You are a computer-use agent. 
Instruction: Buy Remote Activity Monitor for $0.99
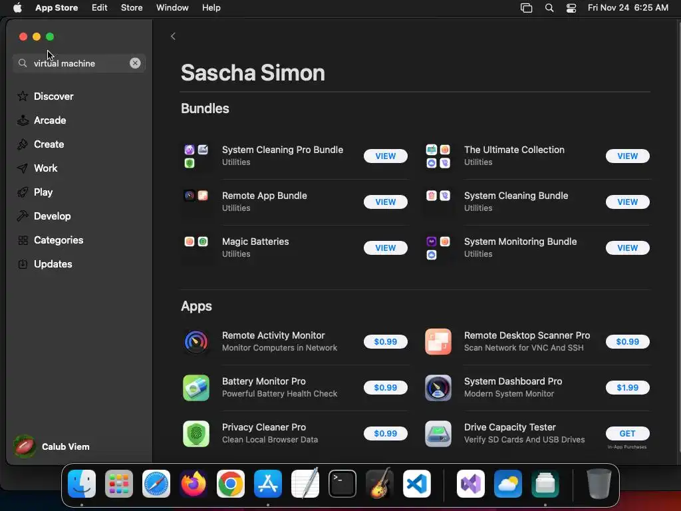tap(385, 341)
